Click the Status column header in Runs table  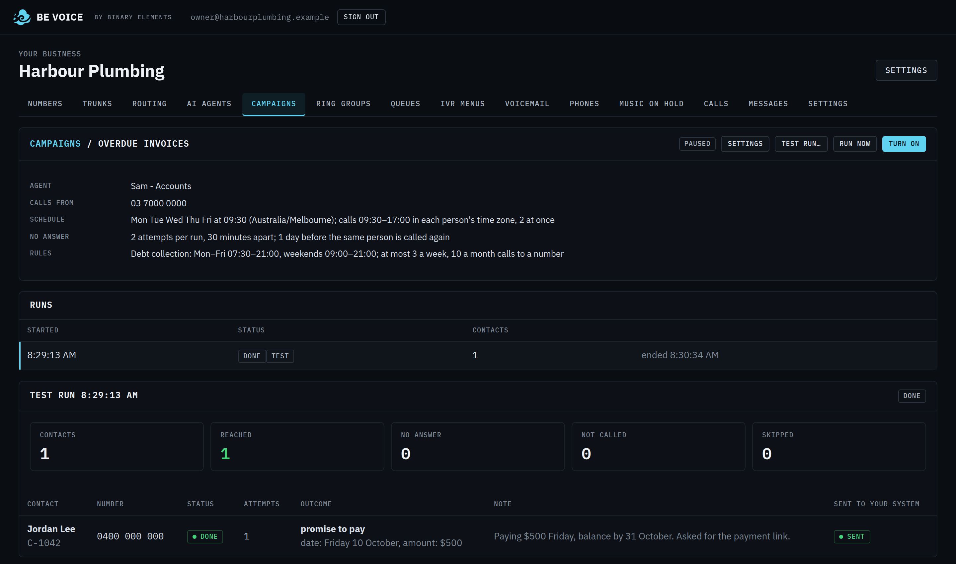(251, 330)
